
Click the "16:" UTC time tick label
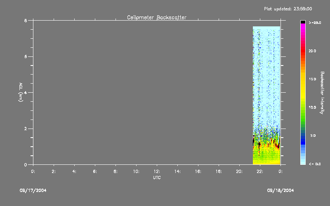(x=198, y=171)
